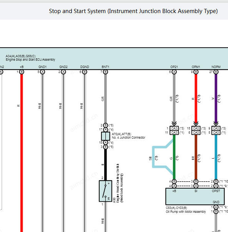Click the OPM1 terminal label
The height and width of the screenshot is (232, 228).
point(196,67)
